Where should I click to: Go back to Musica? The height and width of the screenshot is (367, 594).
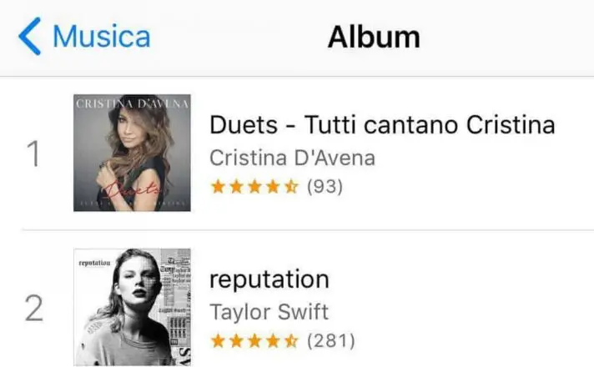pos(101,38)
